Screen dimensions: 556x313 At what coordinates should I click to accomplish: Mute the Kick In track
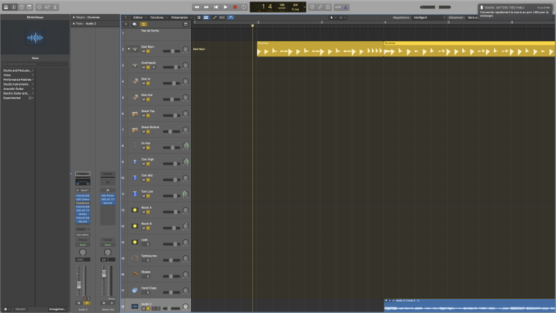point(143,83)
